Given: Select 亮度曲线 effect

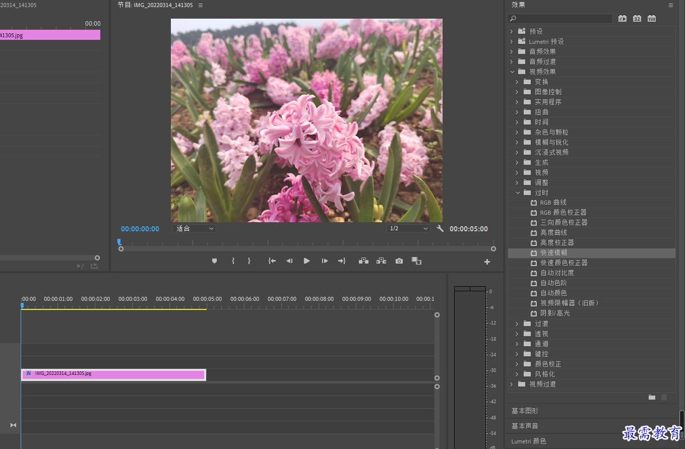Looking at the screenshot, I should 553,232.
